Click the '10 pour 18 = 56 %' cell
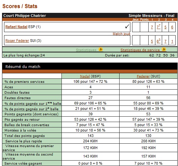This screenshot has height=166, width=178. pos(90,130)
